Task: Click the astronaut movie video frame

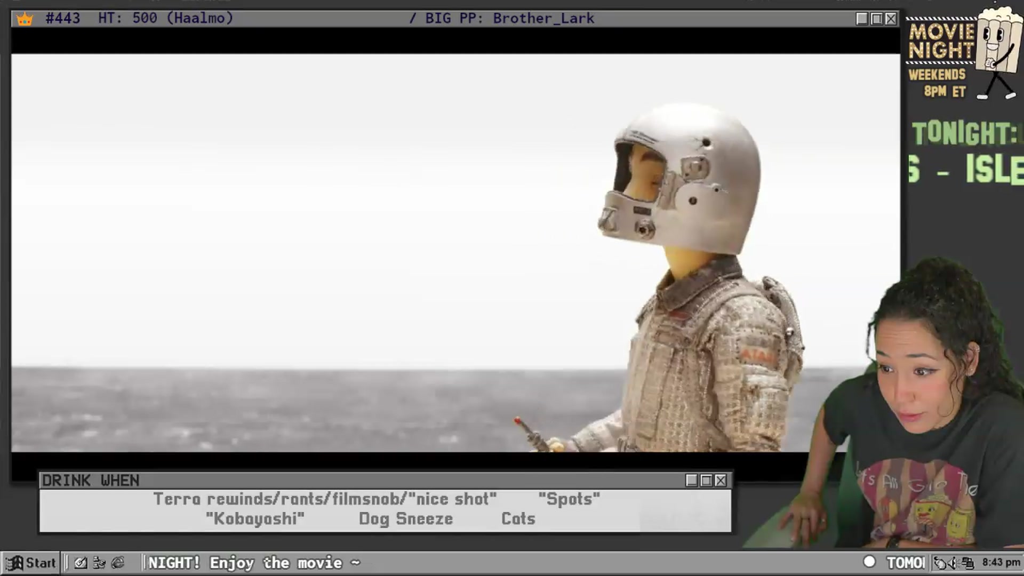Action: pos(455,253)
